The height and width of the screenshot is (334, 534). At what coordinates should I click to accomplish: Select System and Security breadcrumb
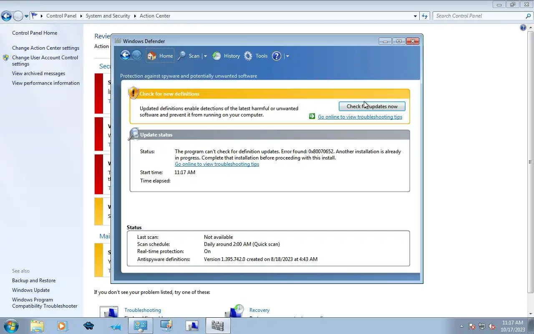click(108, 16)
